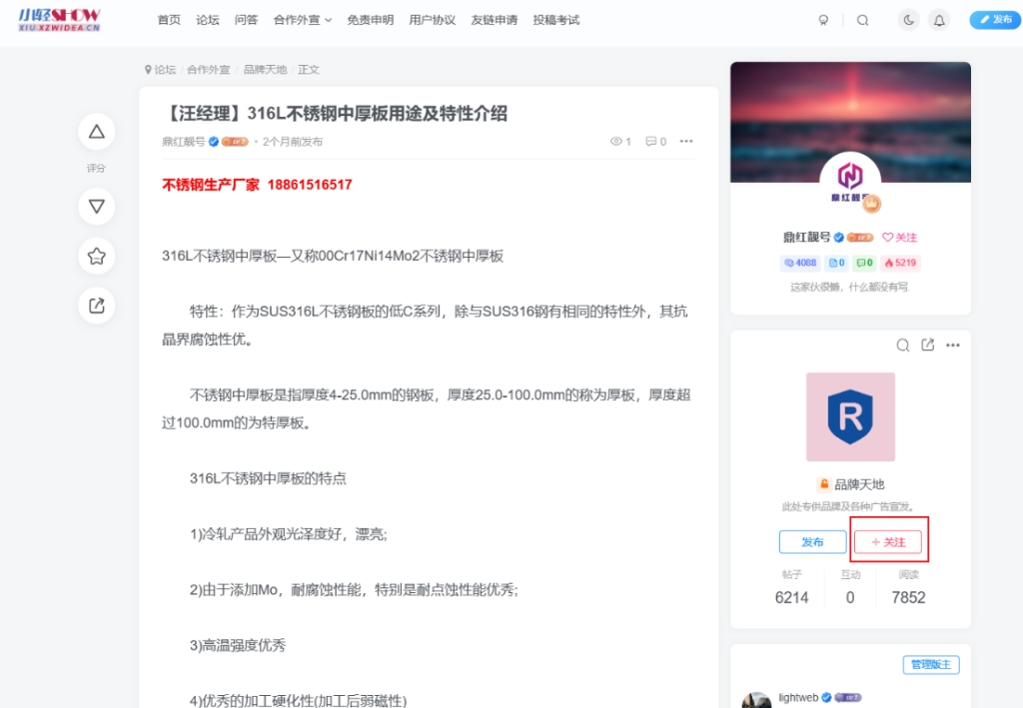The width and height of the screenshot is (1023, 708).
Task: Click the lightbulb icon in header
Action: 823,20
